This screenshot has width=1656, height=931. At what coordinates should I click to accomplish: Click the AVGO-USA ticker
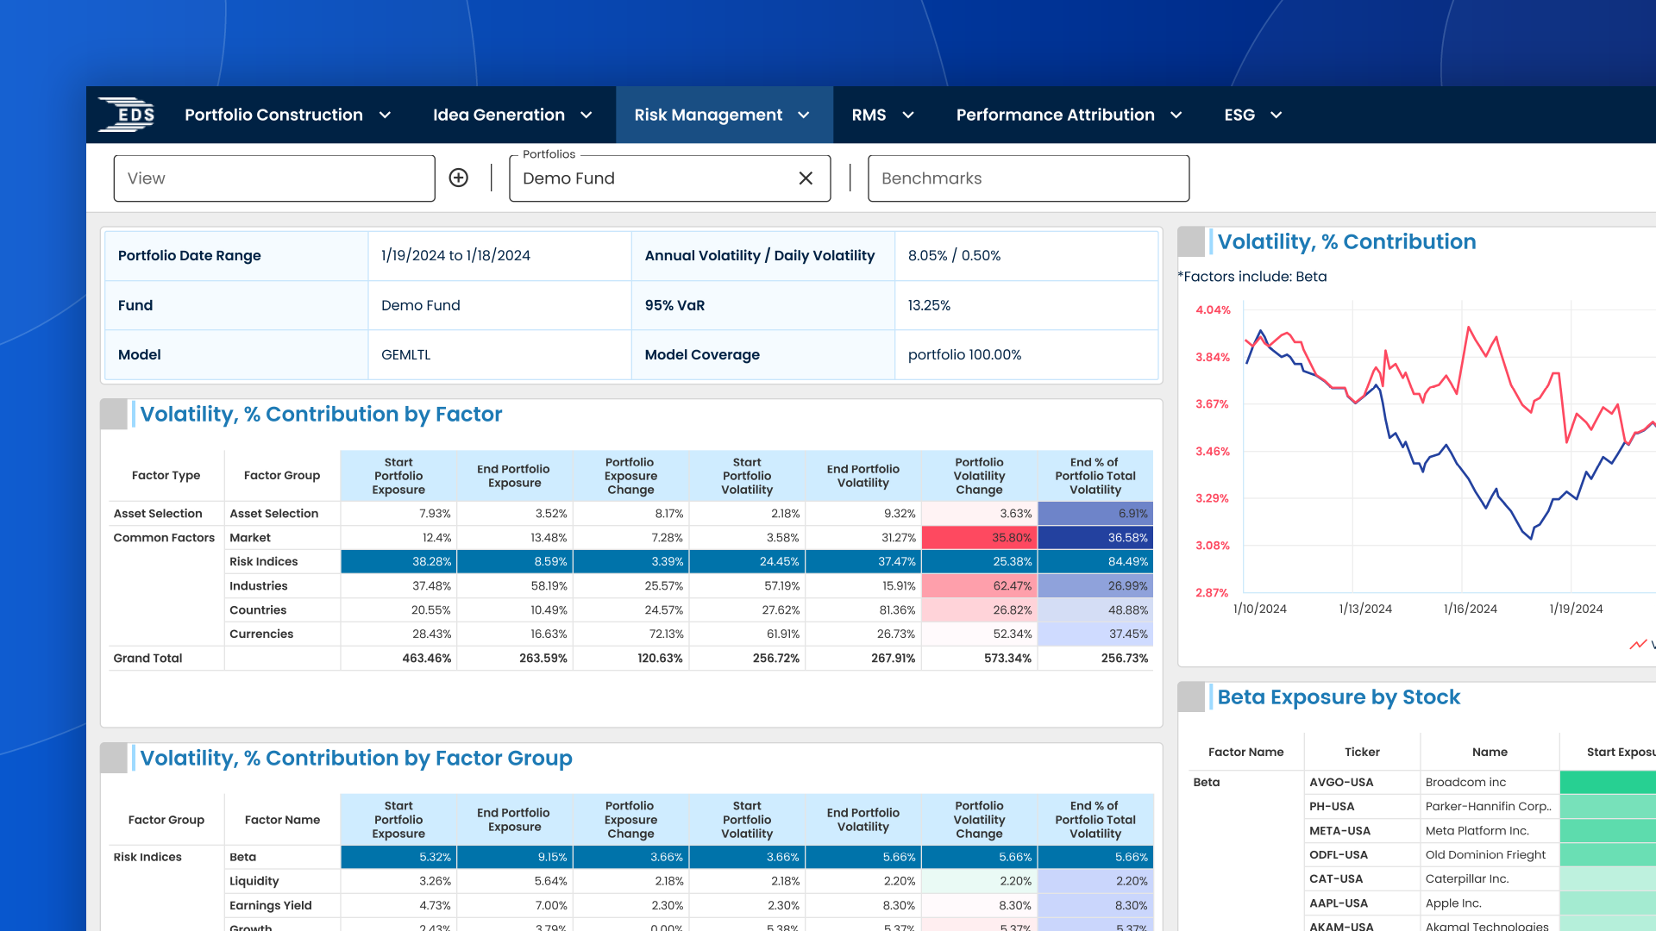click(x=1341, y=782)
